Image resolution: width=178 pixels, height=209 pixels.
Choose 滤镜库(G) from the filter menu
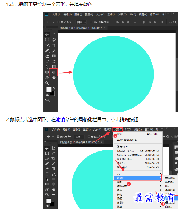click(138, 147)
